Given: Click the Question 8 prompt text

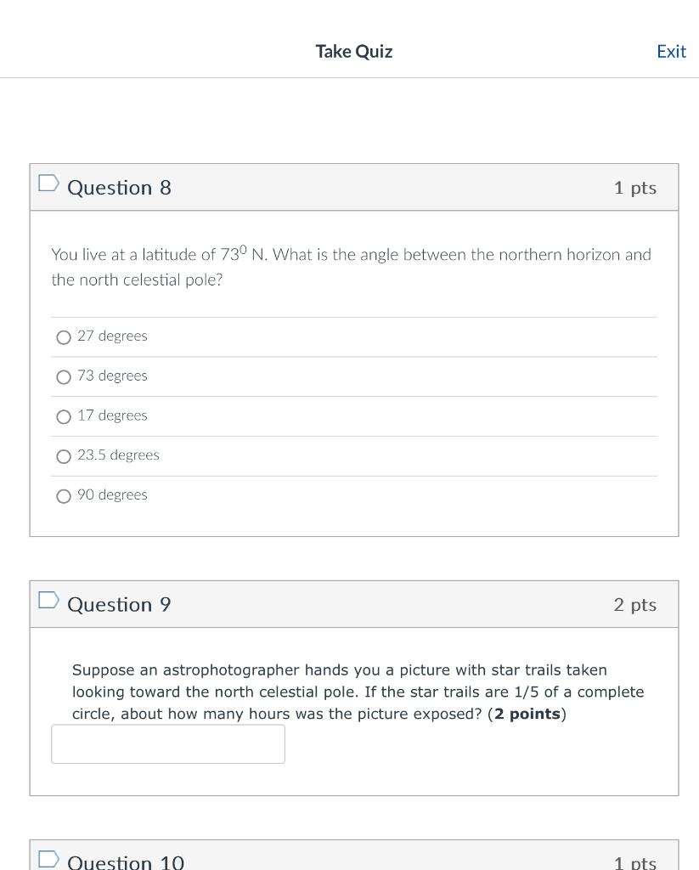Looking at the screenshot, I should (351, 267).
